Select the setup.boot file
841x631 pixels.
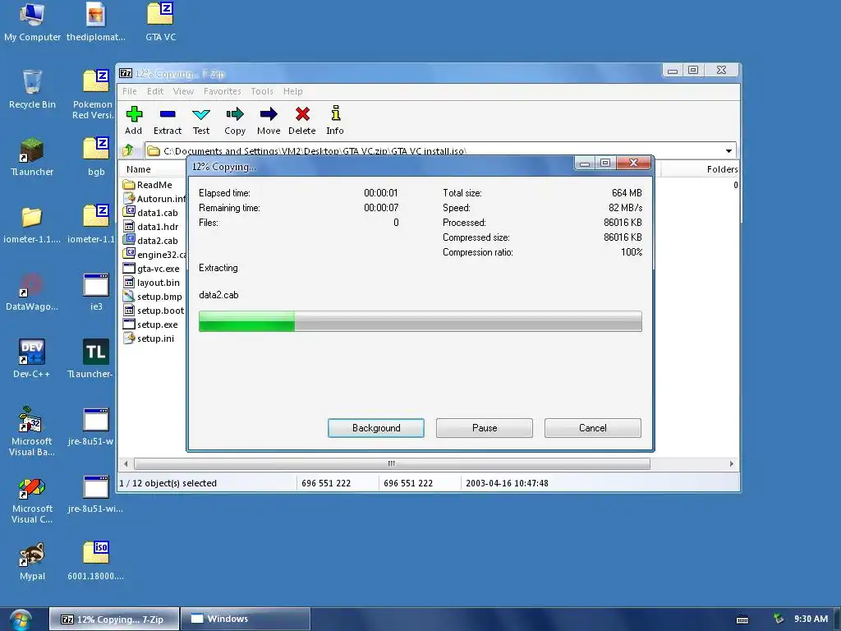pyautogui.click(x=154, y=310)
